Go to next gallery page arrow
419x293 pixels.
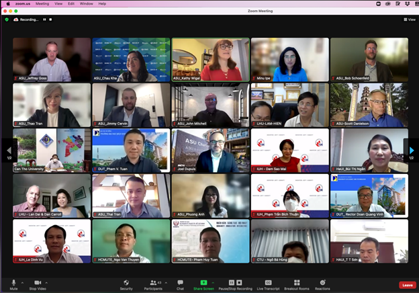(x=412, y=151)
